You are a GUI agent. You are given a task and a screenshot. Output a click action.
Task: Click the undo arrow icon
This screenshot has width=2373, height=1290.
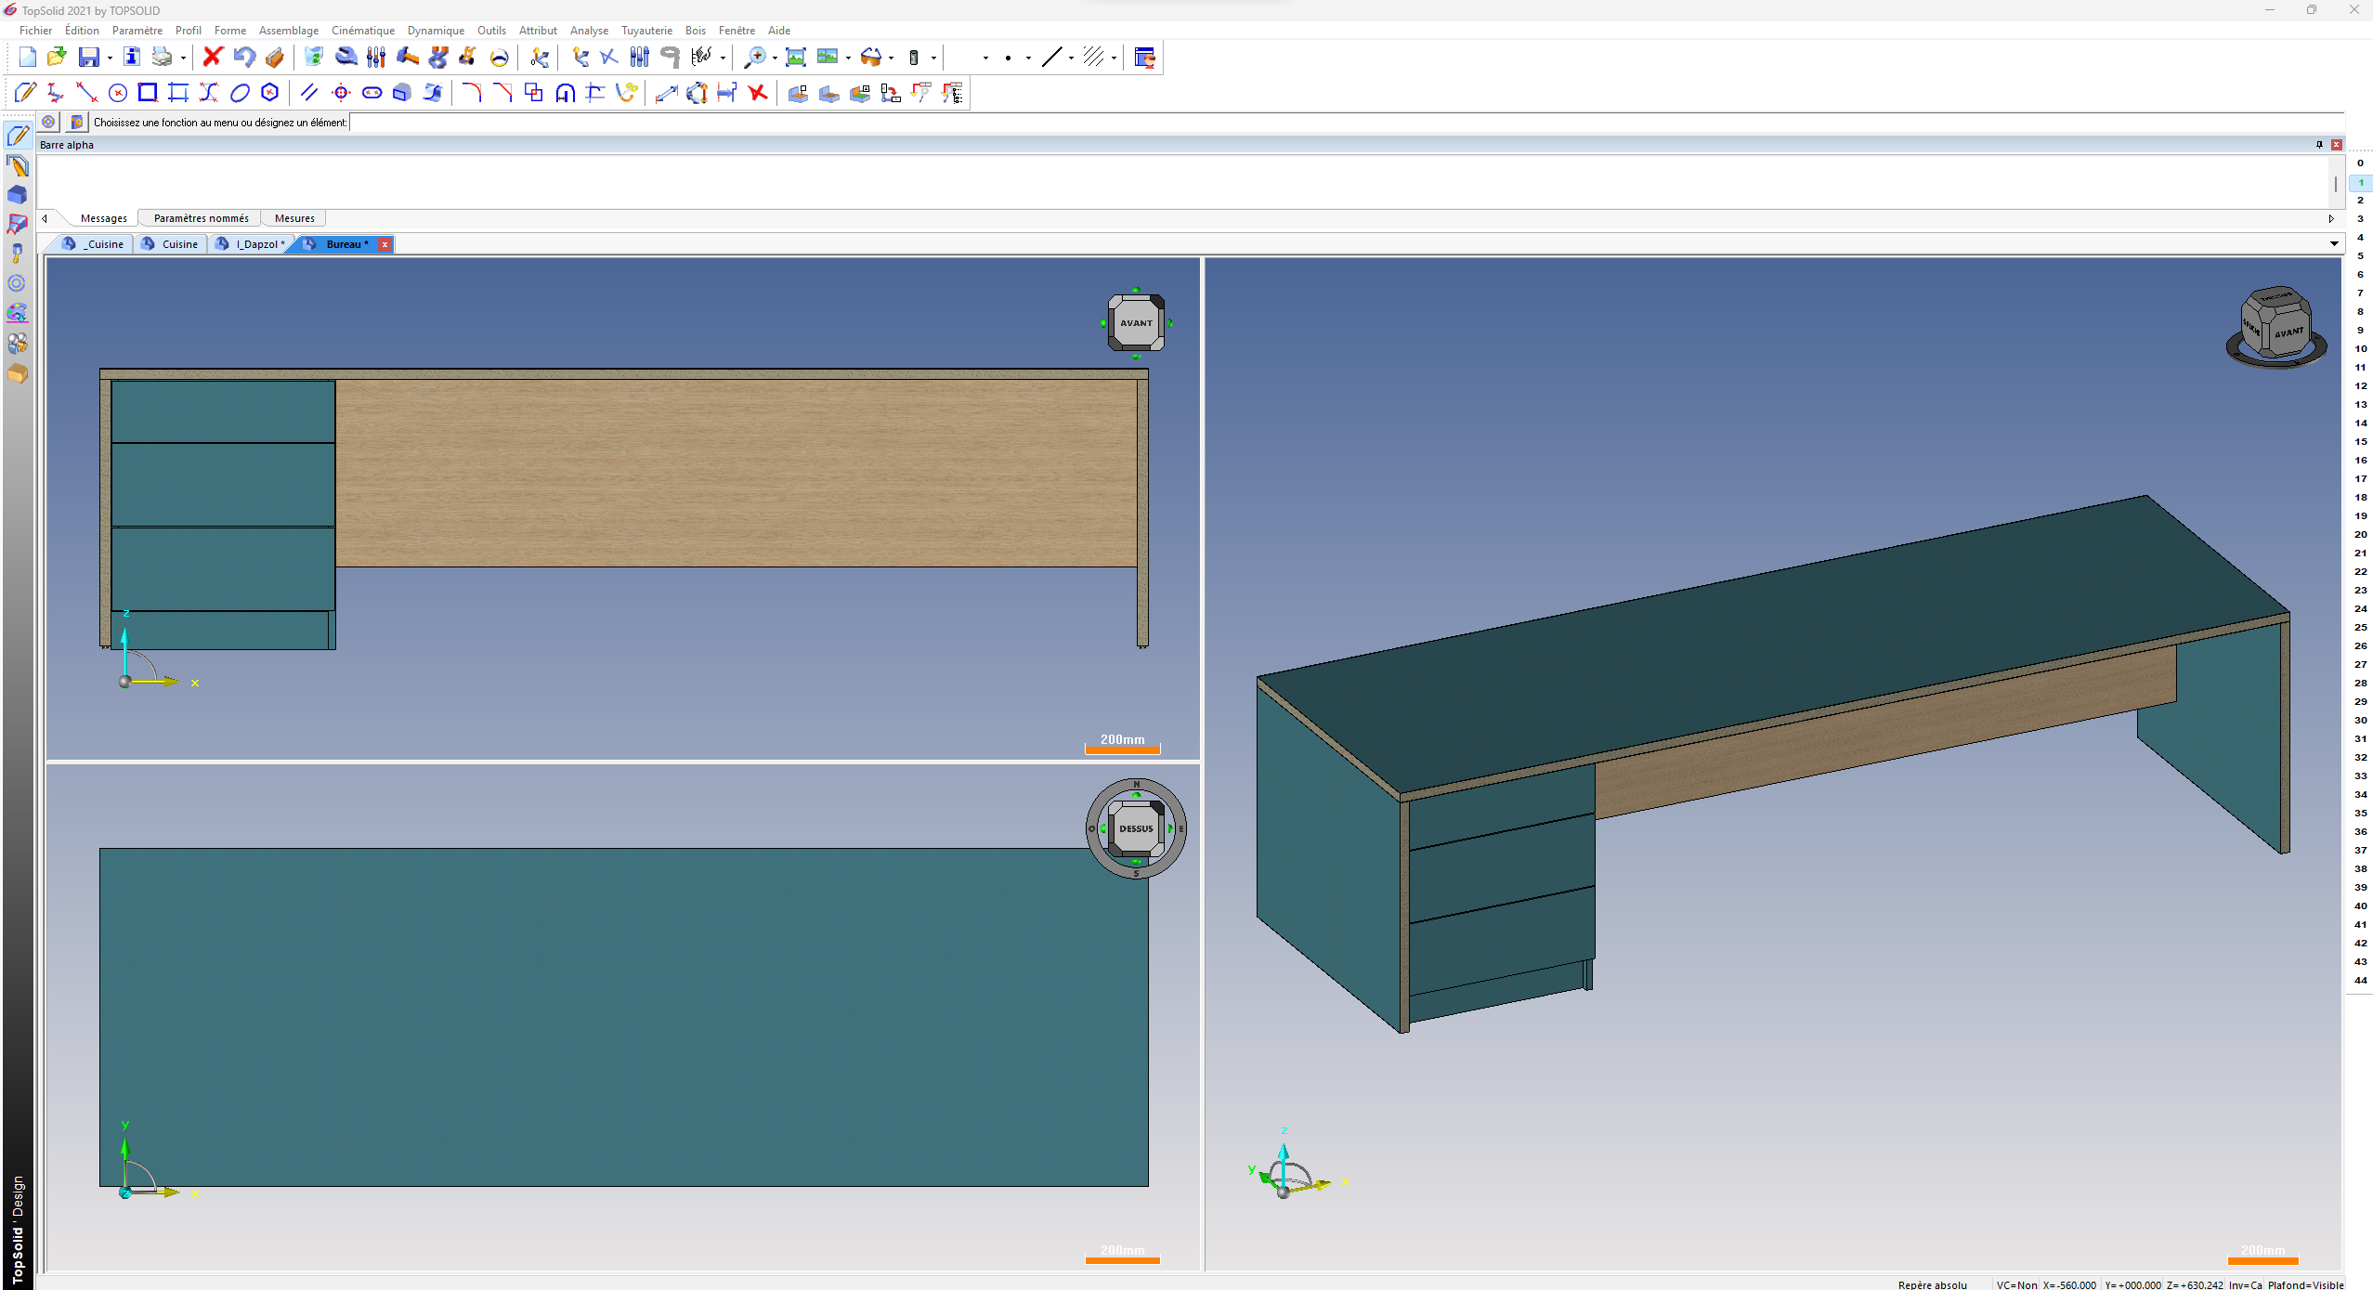tap(243, 58)
